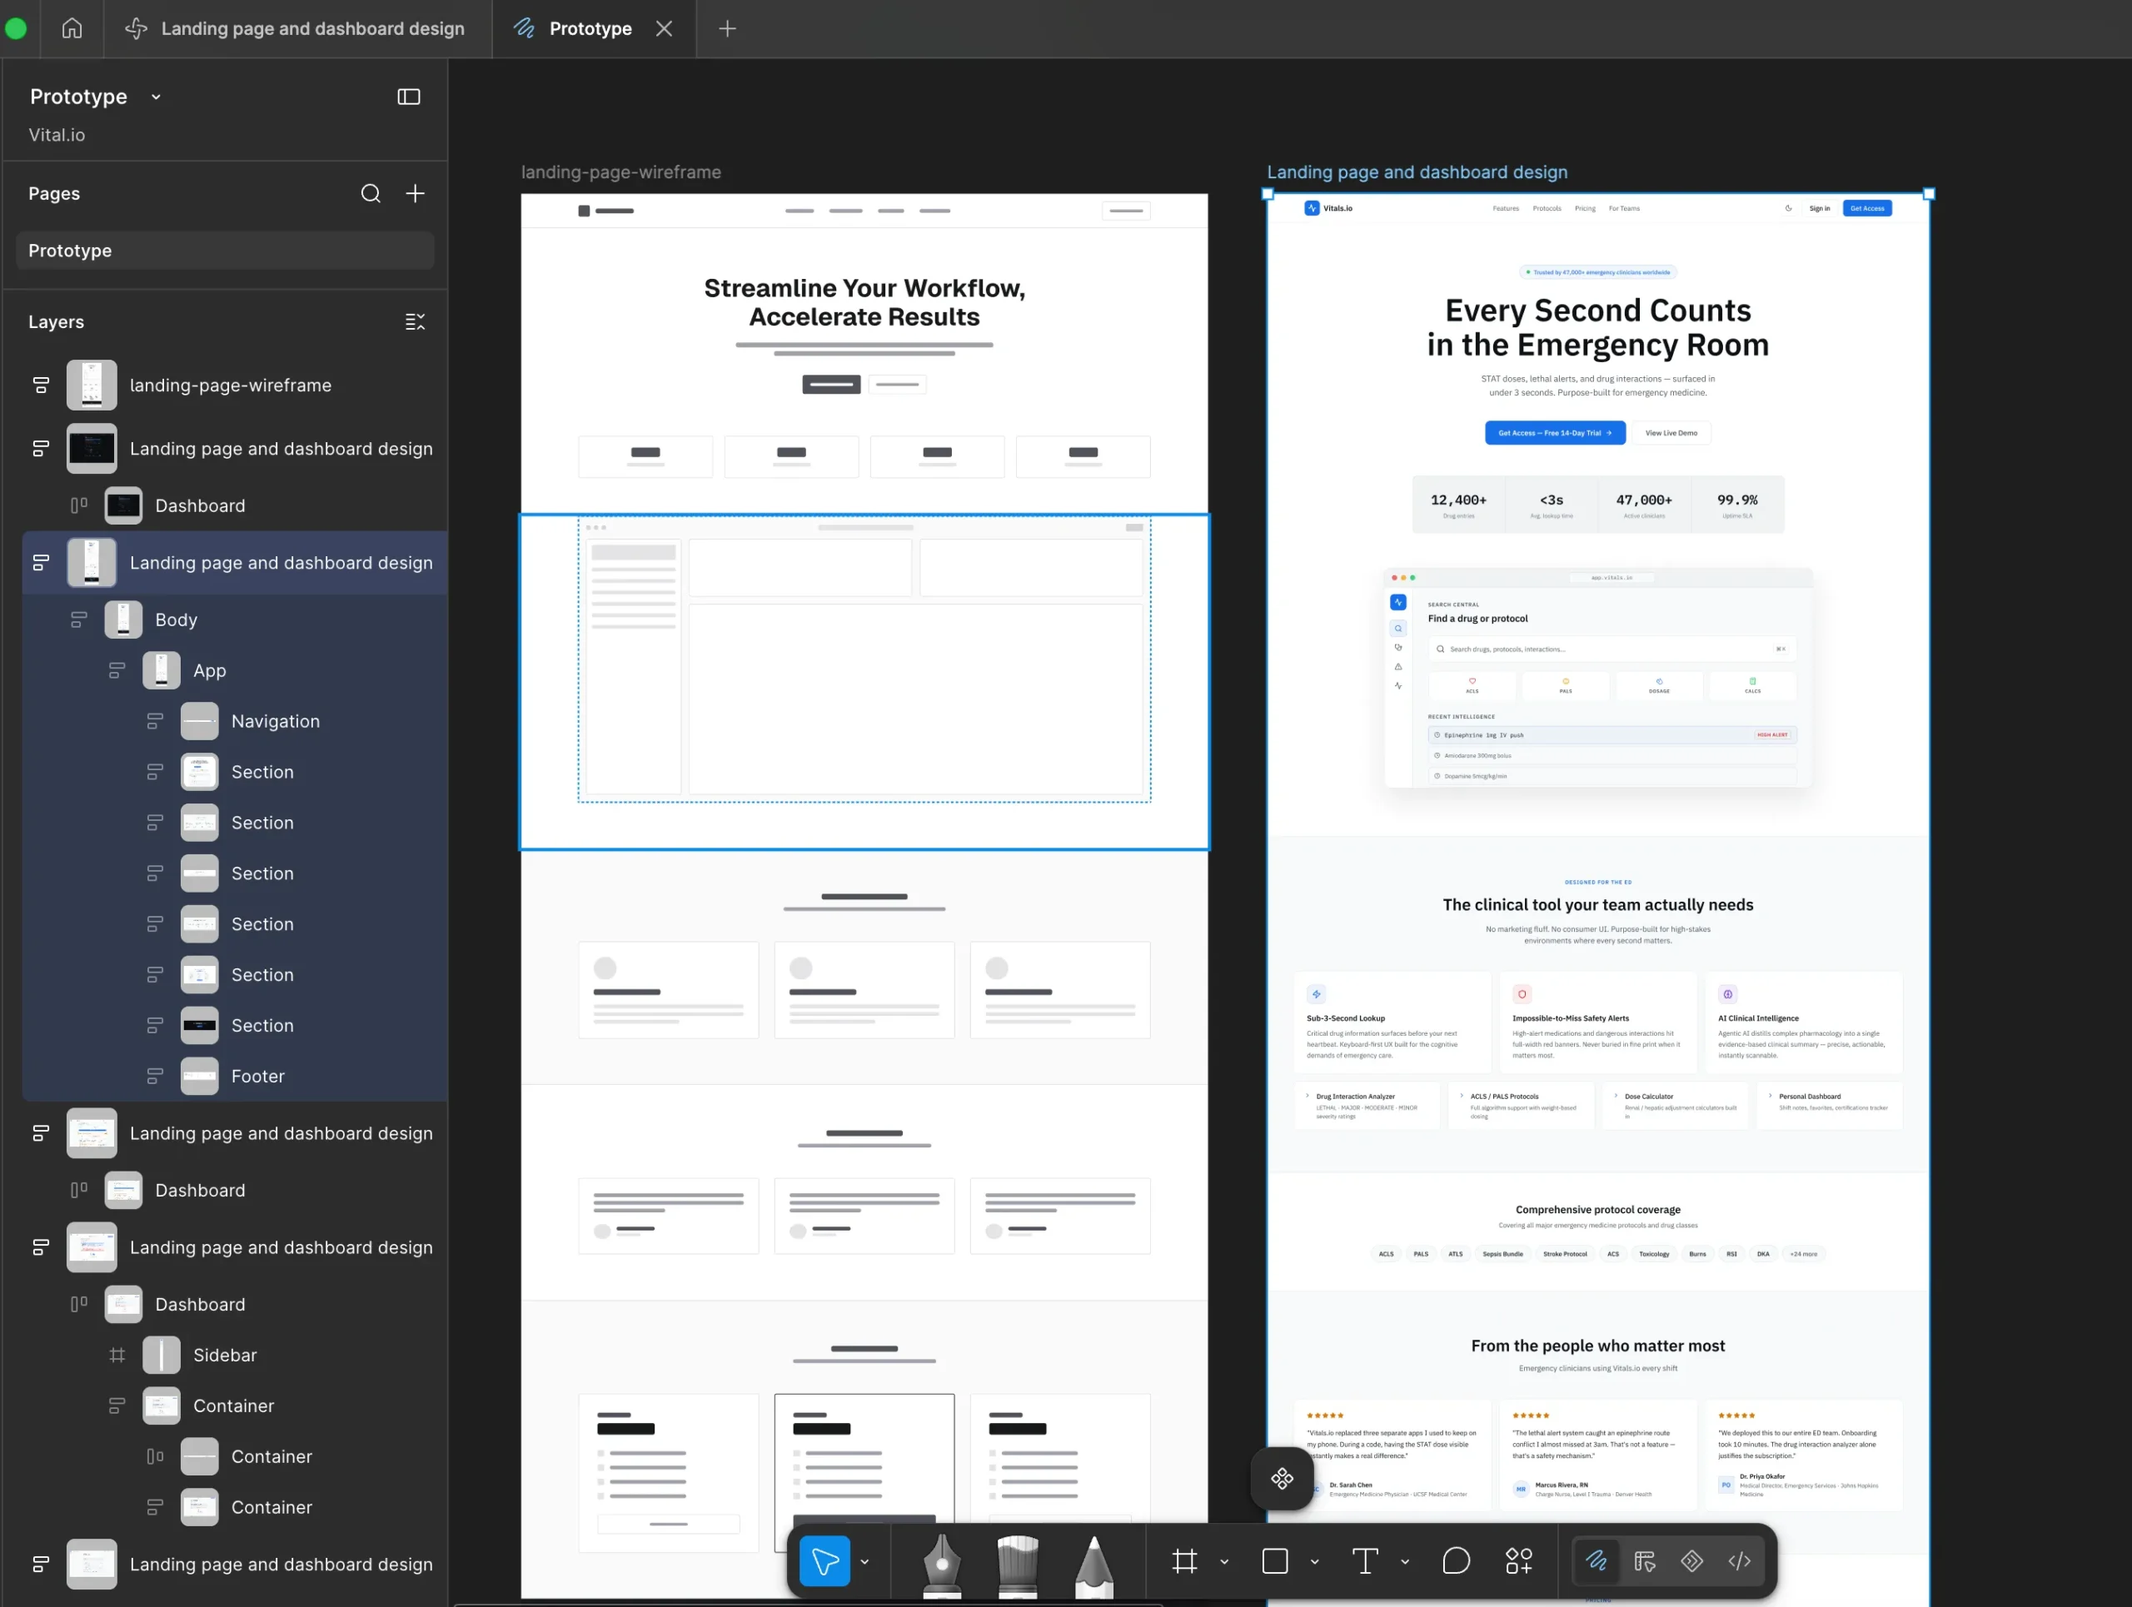The height and width of the screenshot is (1607, 2132).
Task: Click the auto layout icon beside App layer
Action: tap(117, 670)
